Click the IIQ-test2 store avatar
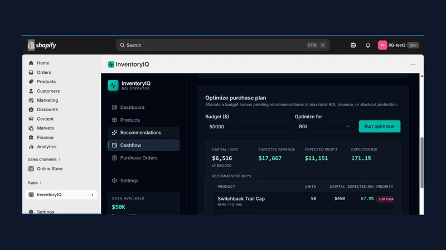 (382, 45)
